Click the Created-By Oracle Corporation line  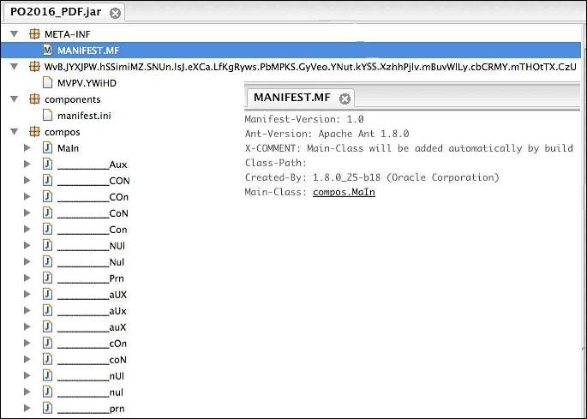click(372, 177)
